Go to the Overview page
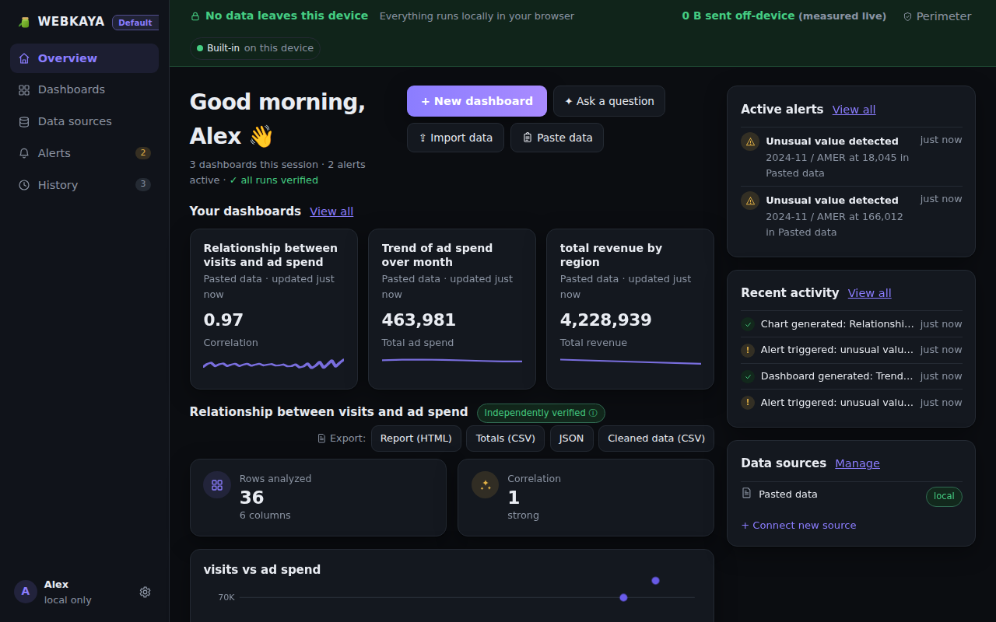Viewport: 996px width, 622px height. (x=84, y=58)
